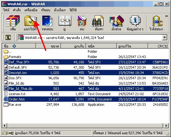Viewport: 171px width, 137px height.
Task: Expand hidden toolbar items chevron
Action: coord(166,16)
